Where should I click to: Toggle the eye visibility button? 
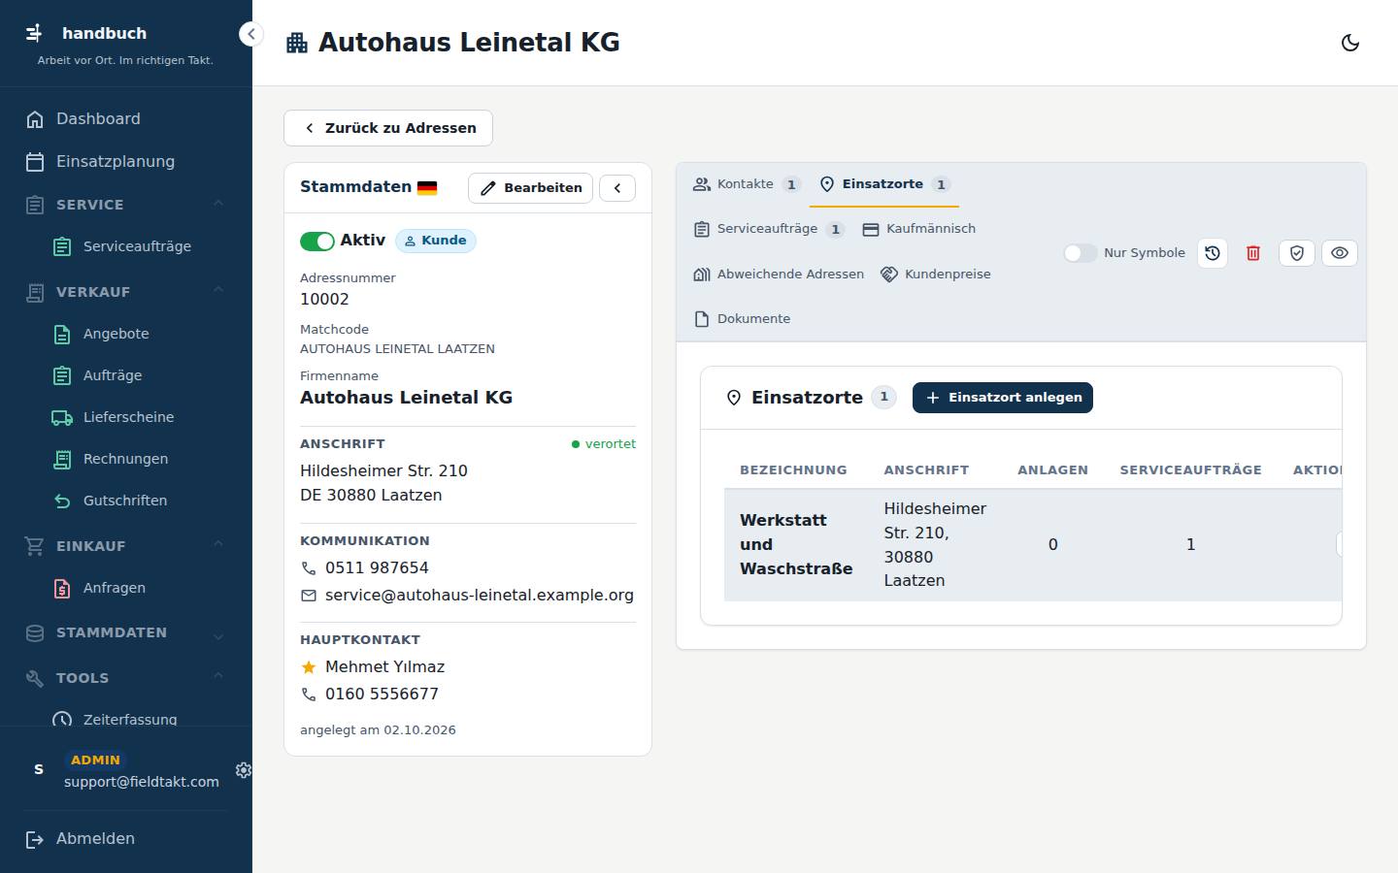point(1340,253)
